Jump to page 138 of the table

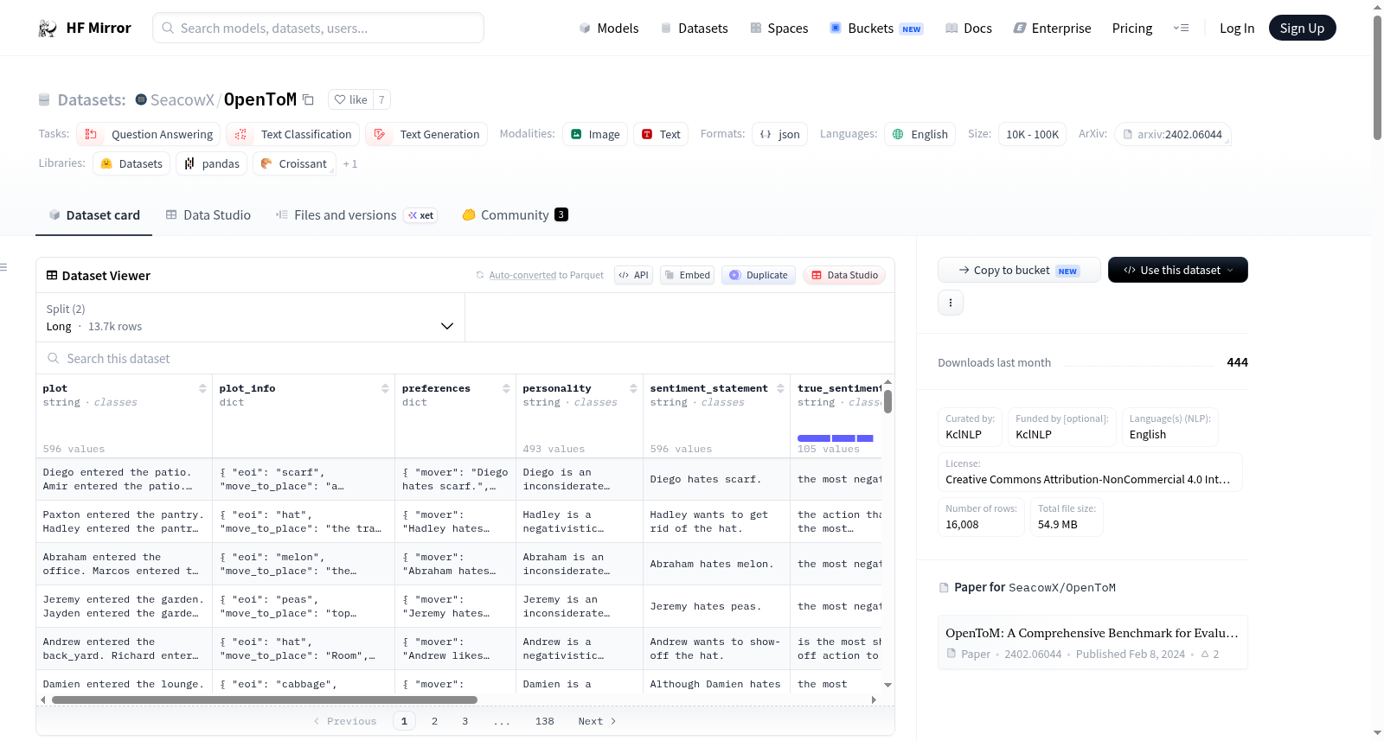pos(544,721)
